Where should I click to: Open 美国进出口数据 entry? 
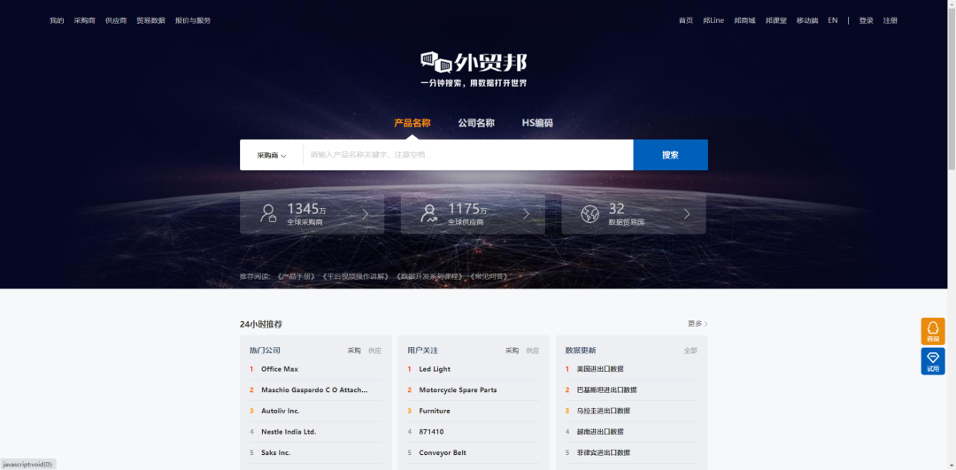[x=600, y=369]
